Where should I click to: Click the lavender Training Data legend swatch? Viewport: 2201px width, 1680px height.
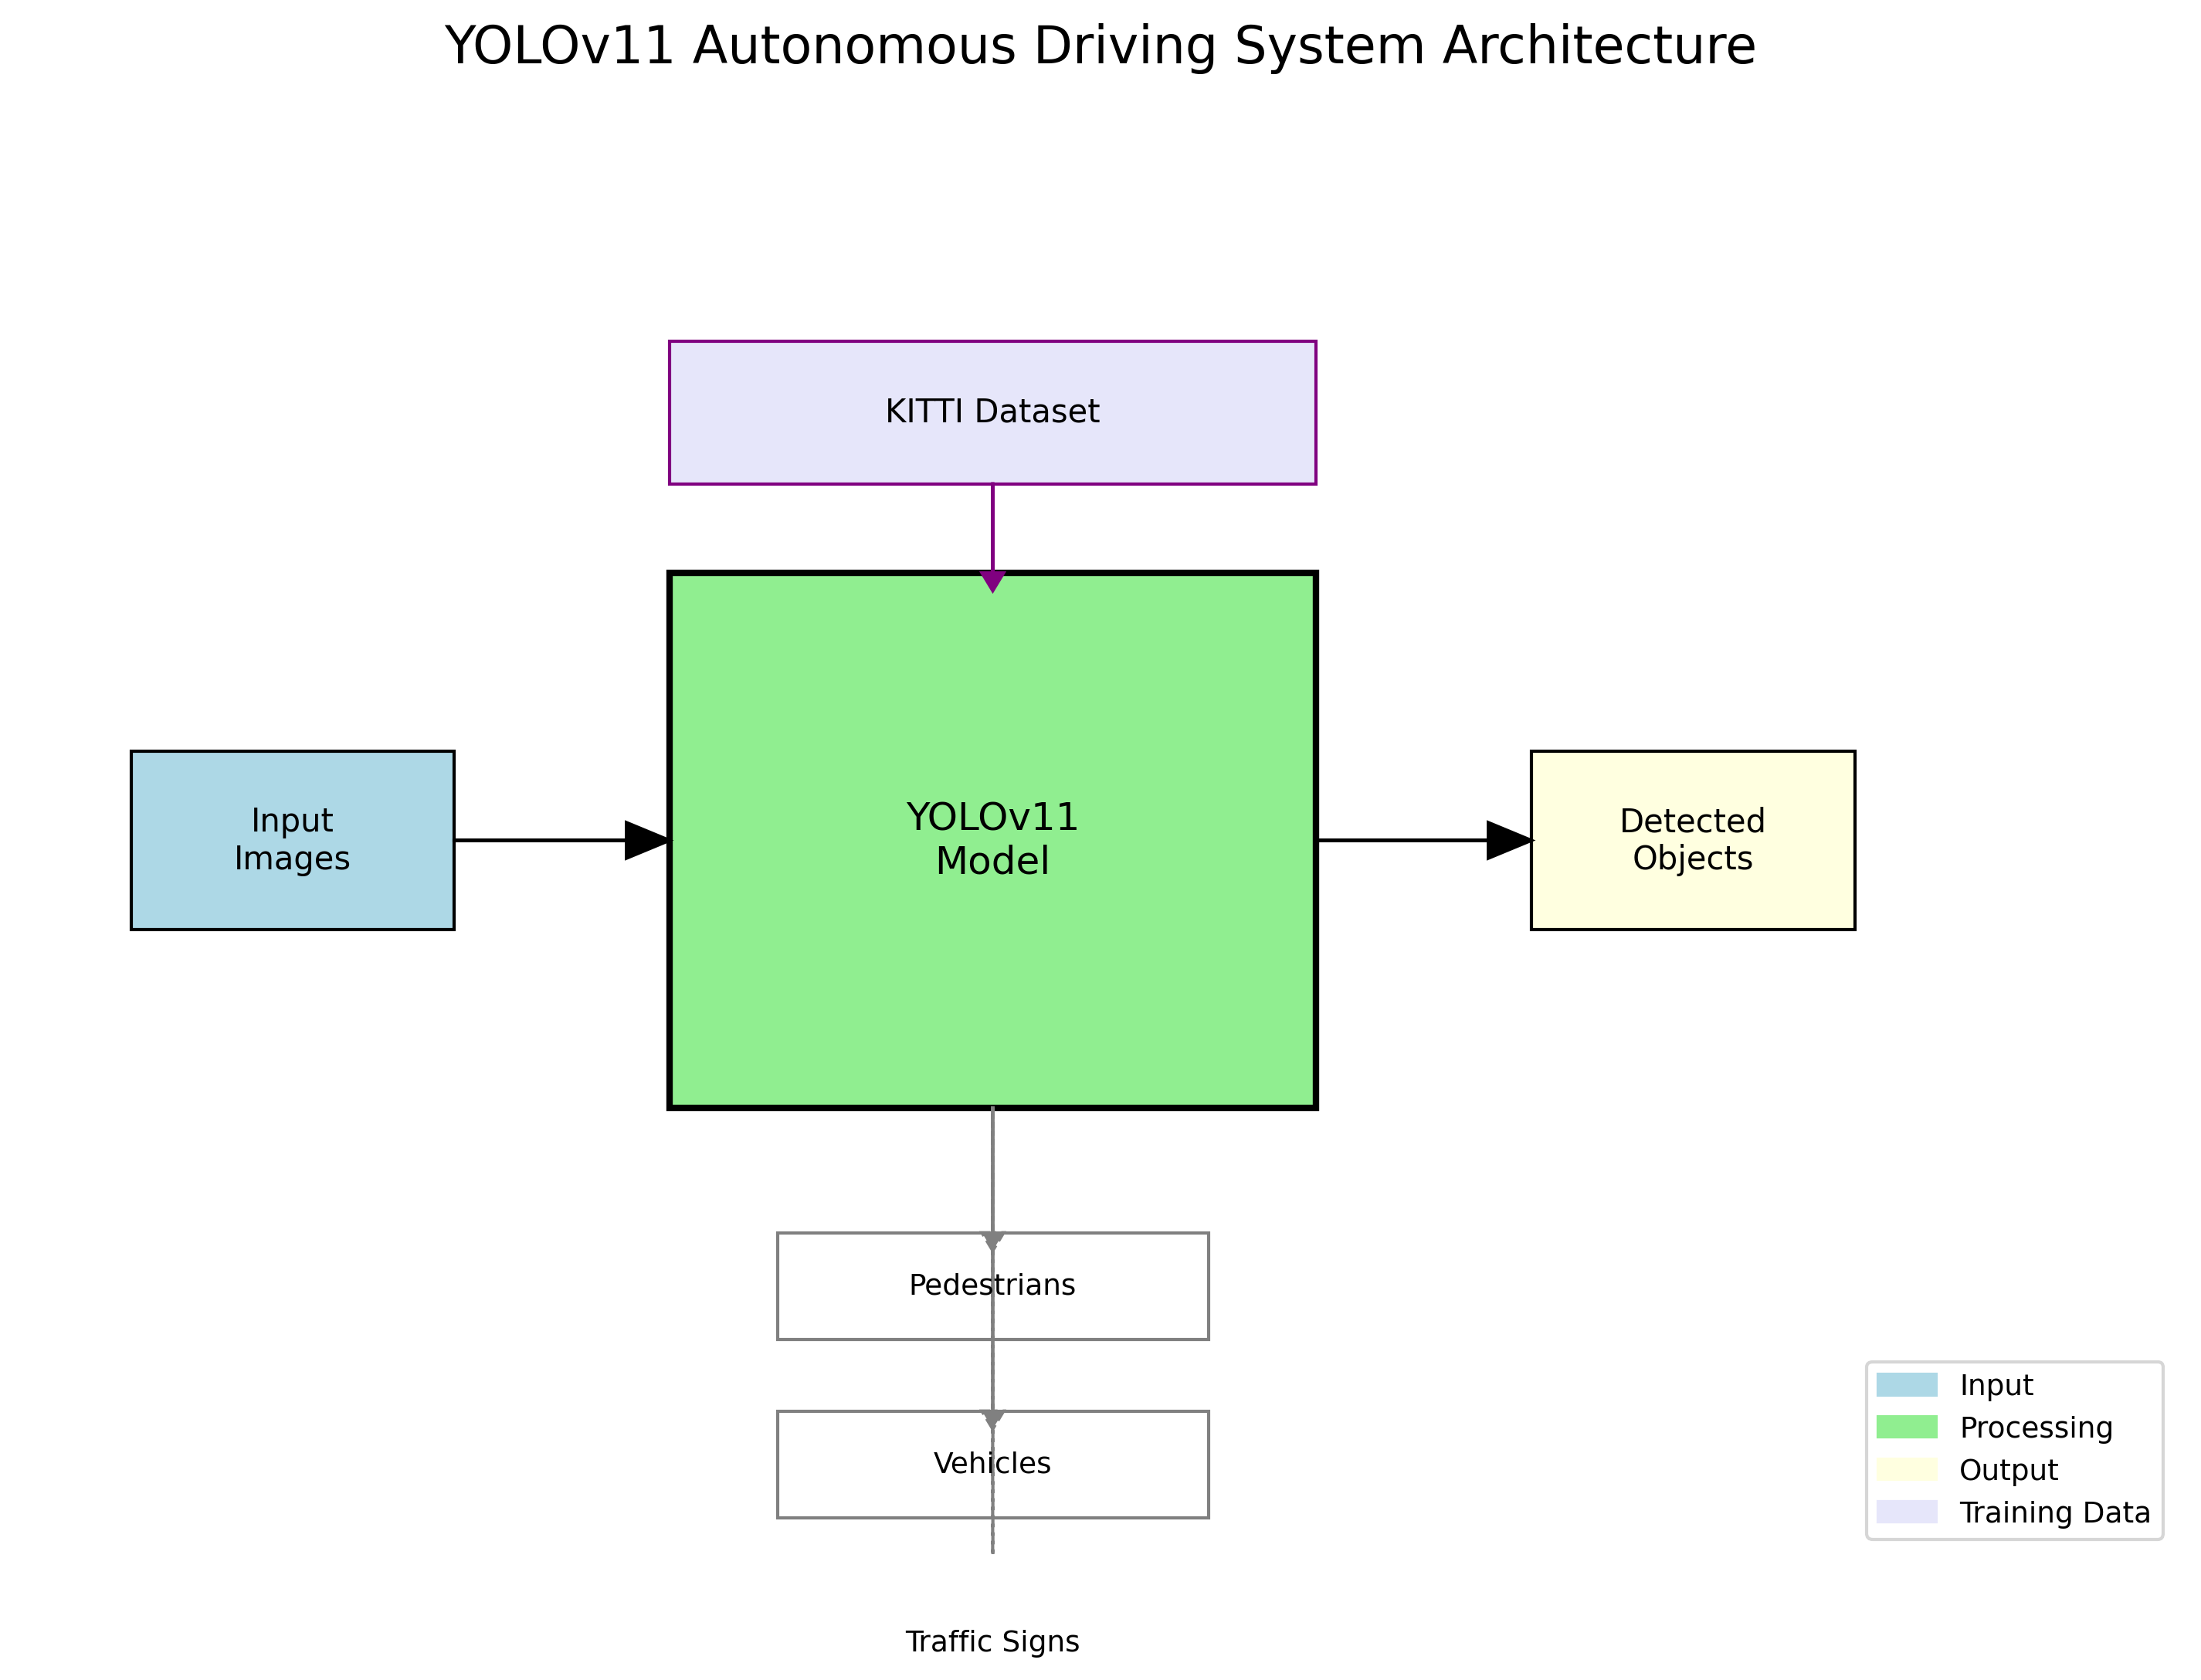coord(1906,1512)
